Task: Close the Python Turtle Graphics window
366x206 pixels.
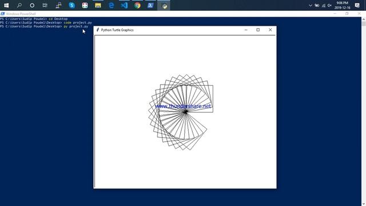Action: tap(270, 30)
